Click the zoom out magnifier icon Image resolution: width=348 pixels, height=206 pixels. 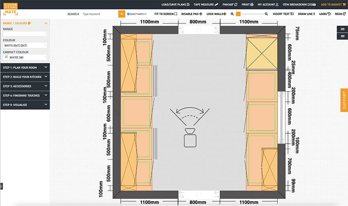(x=232, y=14)
